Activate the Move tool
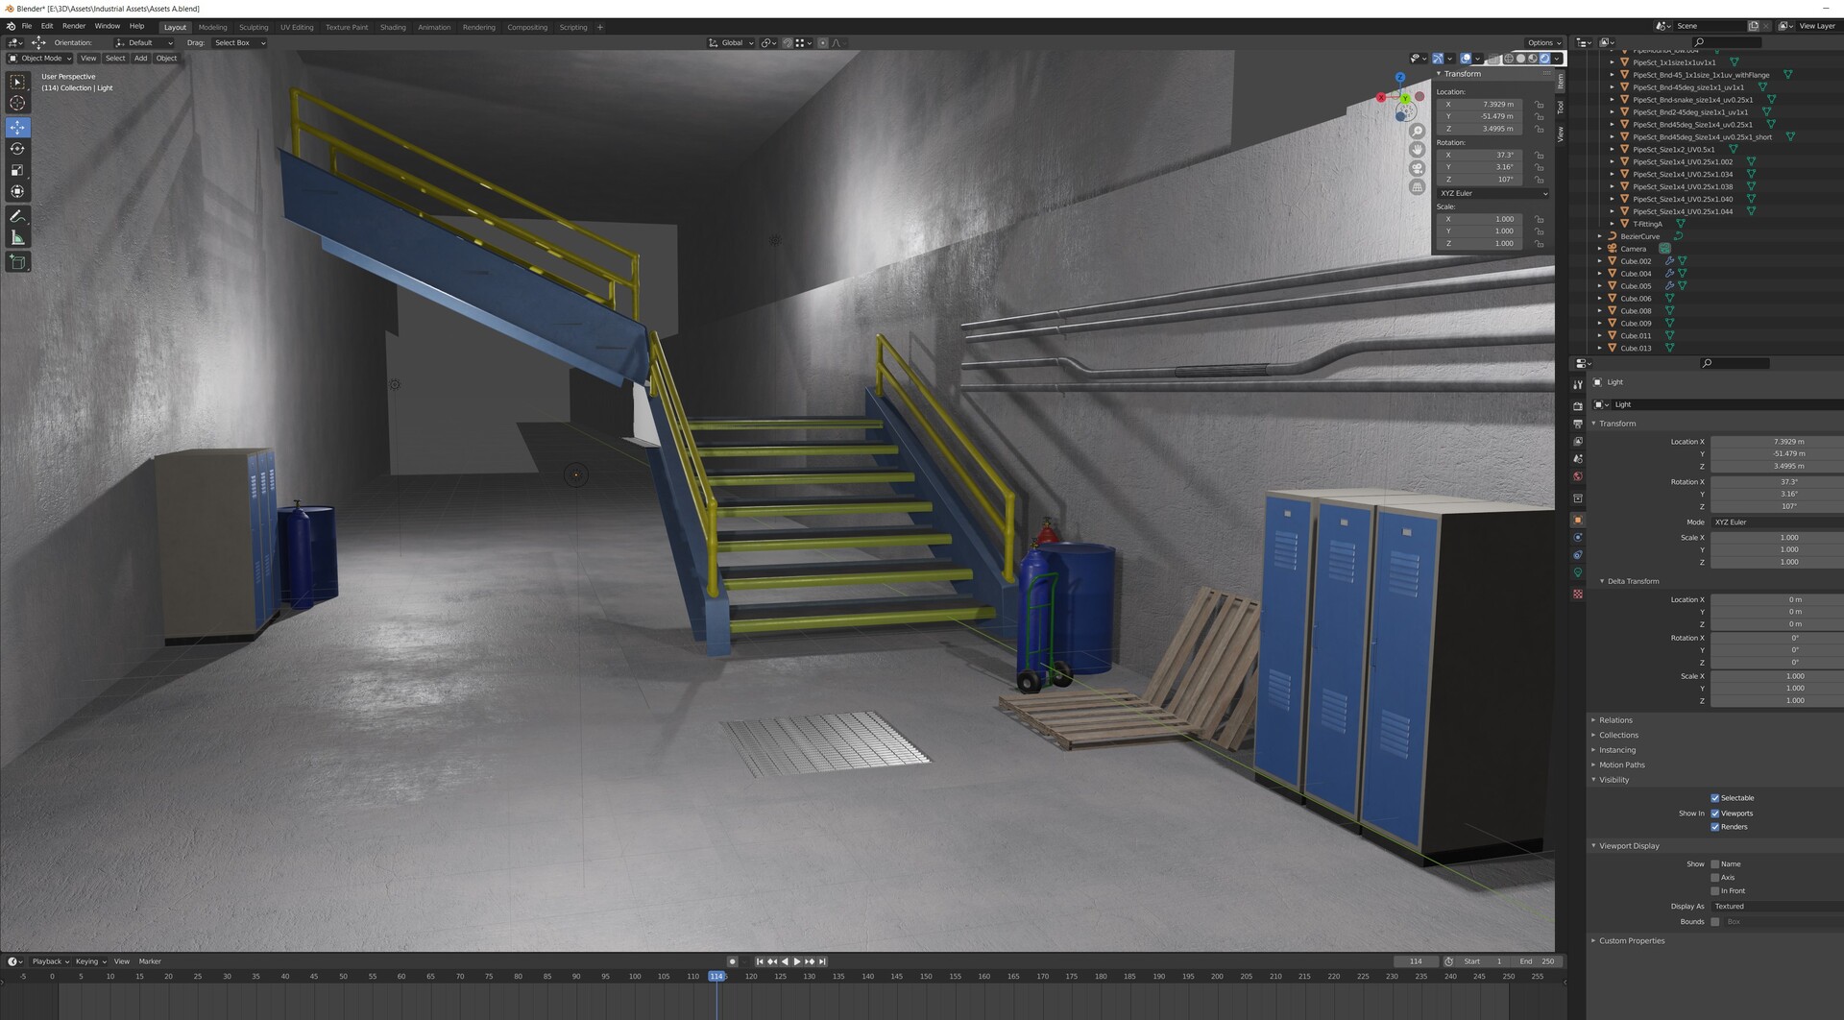The height and width of the screenshot is (1020, 1844). (x=17, y=127)
